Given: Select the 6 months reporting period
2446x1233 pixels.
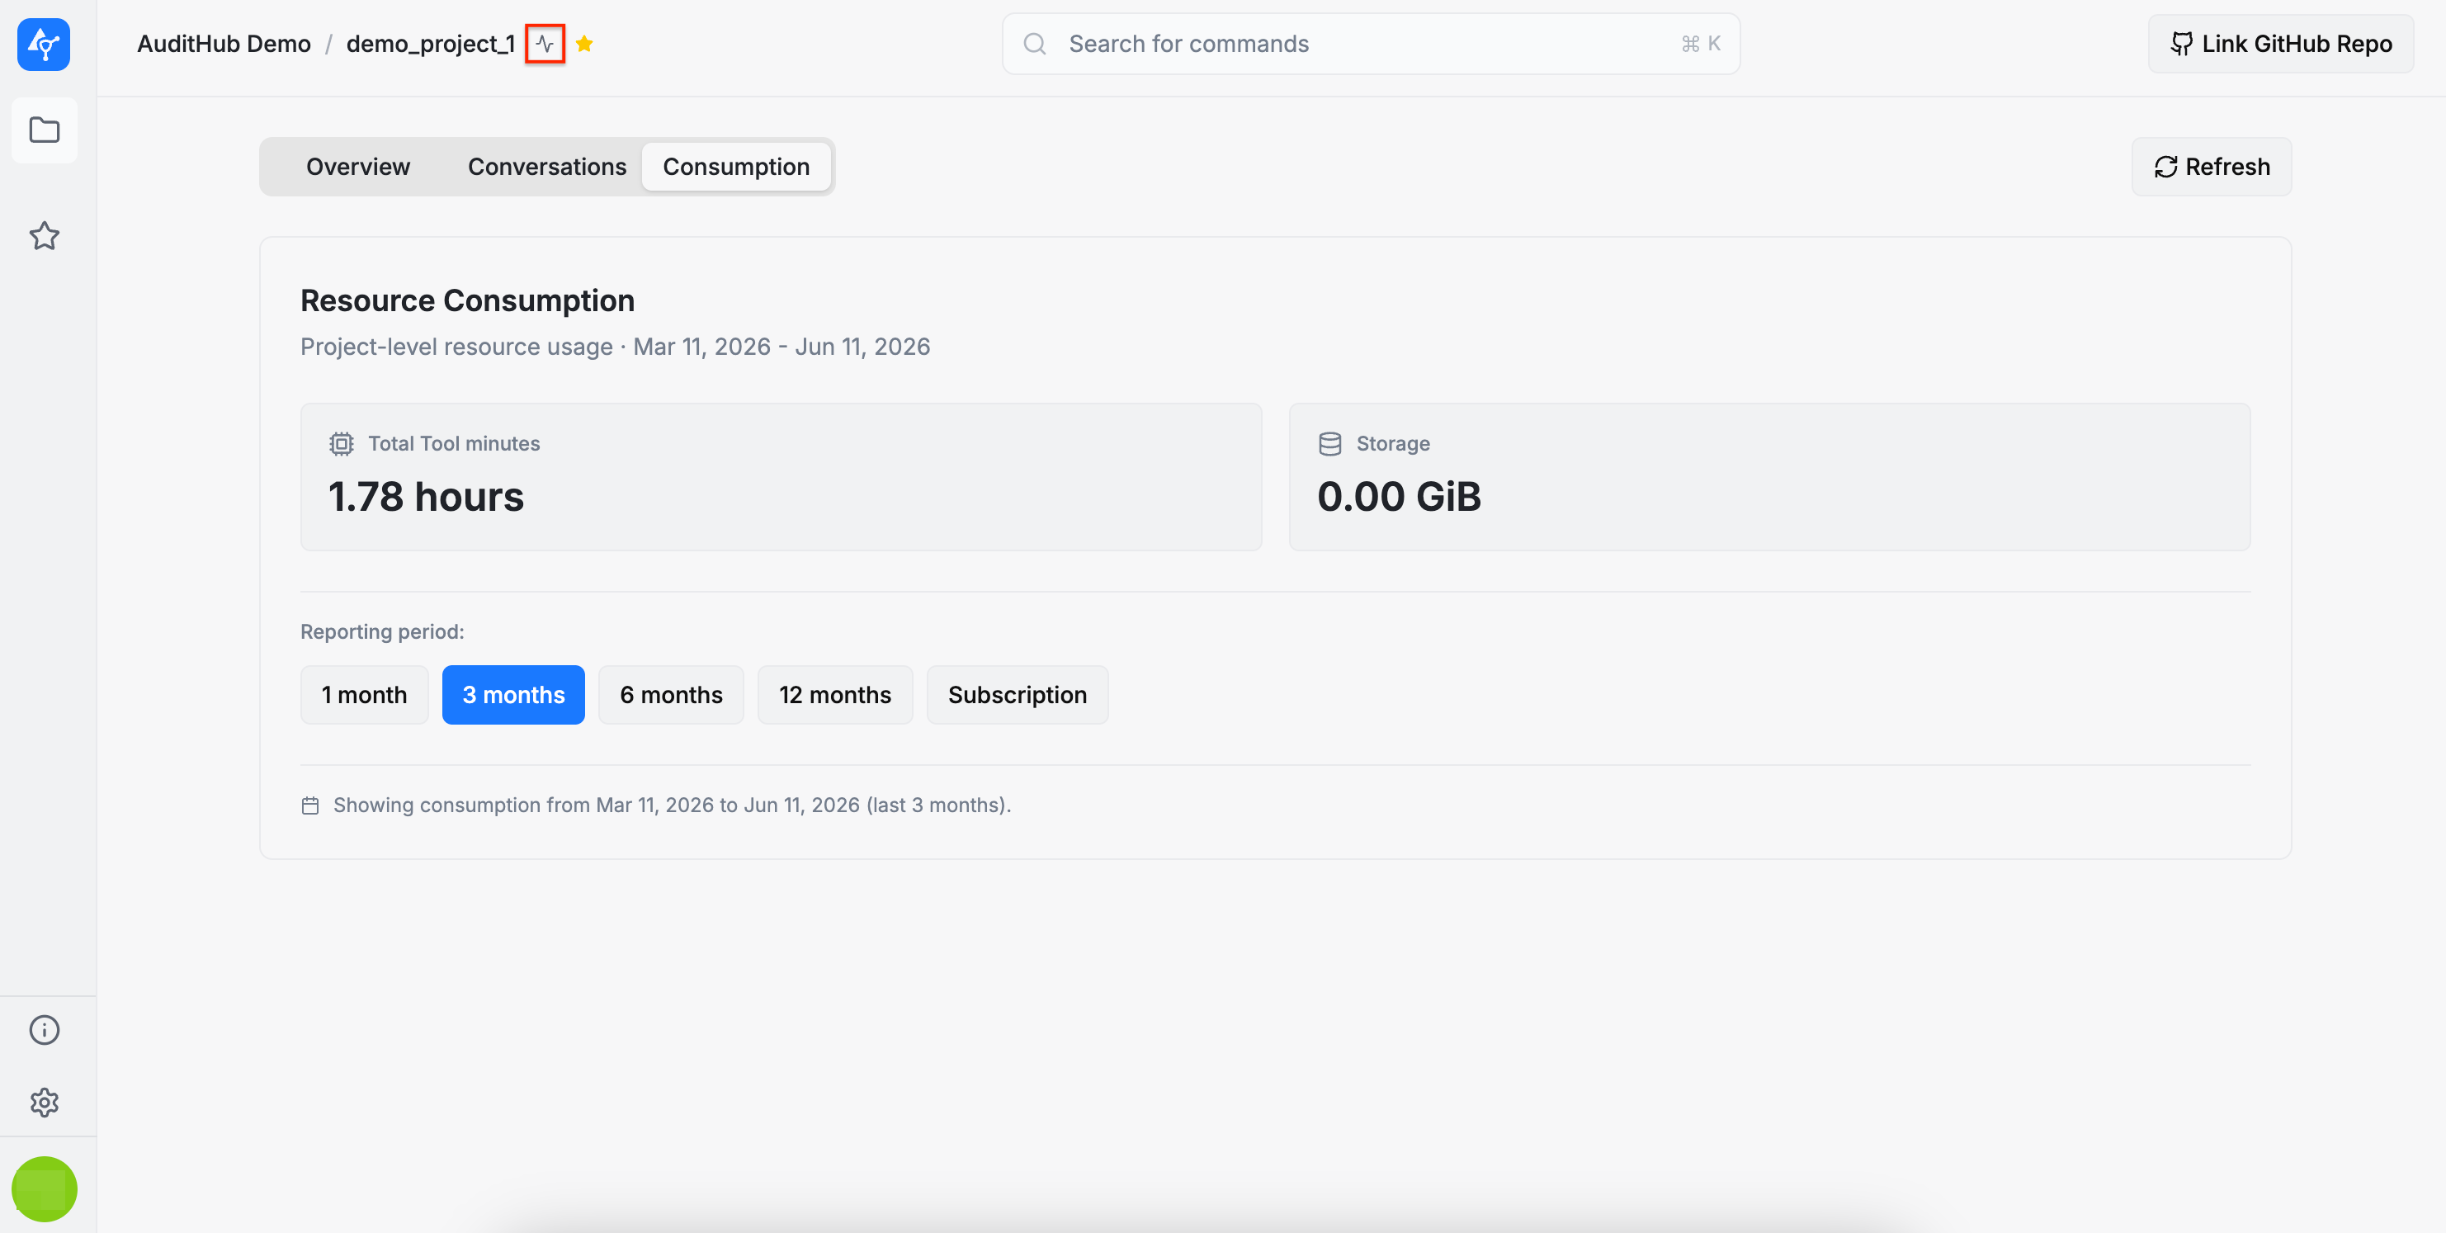Looking at the screenshot, I should coord(671,694).
